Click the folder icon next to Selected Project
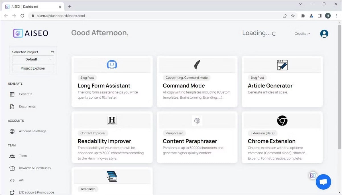Viewport: 342px width, 195px height. tap(52, 51)
